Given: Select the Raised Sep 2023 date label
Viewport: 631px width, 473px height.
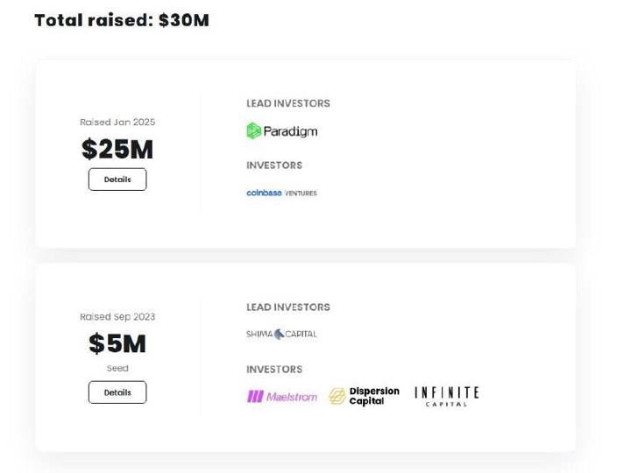Looking at the screenshot, I should pyautogui.click(x=117, y=317).
